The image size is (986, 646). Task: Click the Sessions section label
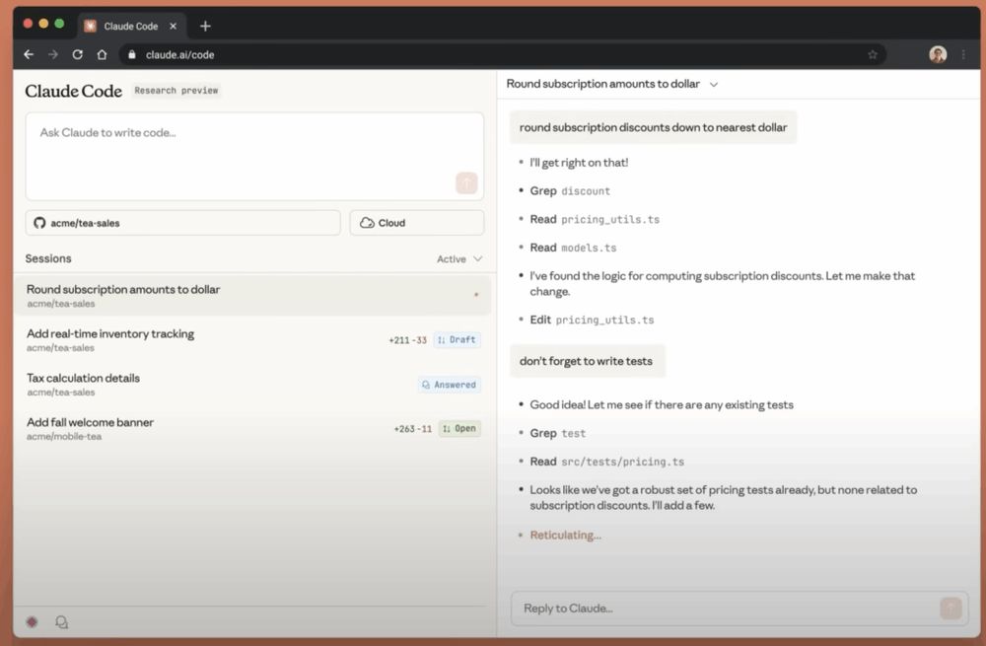[48, 258]
